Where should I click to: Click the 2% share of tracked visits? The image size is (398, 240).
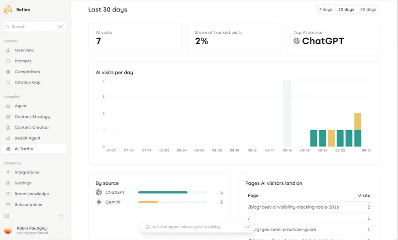201,41
